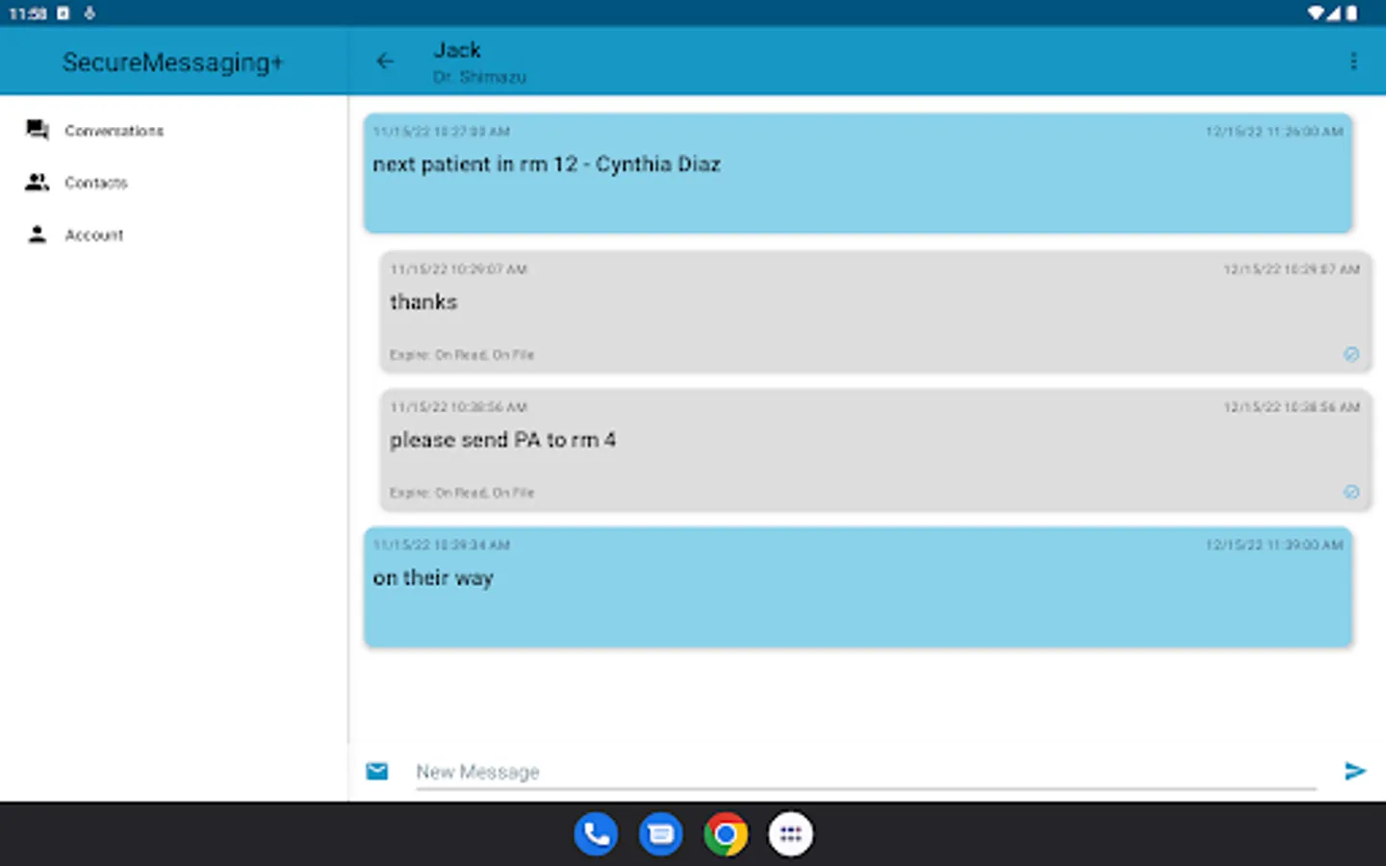Go back using the arrow icon
This screenshot has height=866, width=1386.
[385, 62]
